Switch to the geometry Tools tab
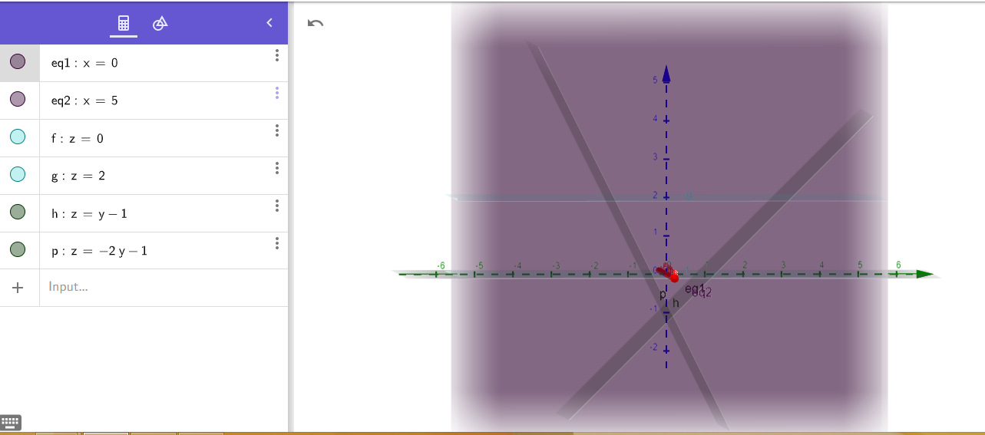Viewport: 985px width, 435px height. click(x=160, y=23)
